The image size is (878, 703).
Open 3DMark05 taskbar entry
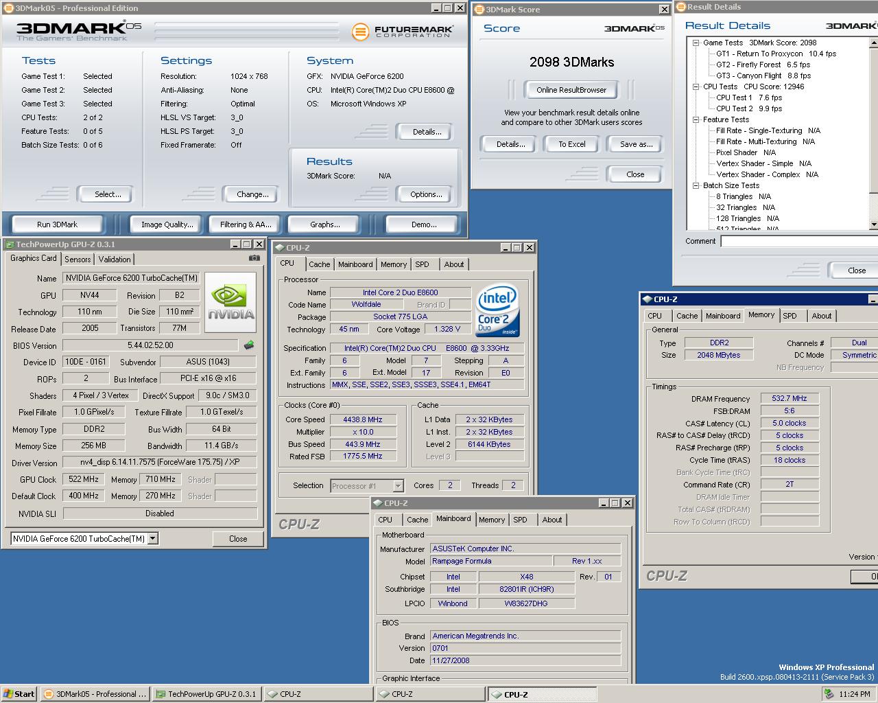tap(94, 694)
